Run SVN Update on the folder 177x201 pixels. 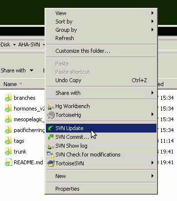(x=101, y=128)
